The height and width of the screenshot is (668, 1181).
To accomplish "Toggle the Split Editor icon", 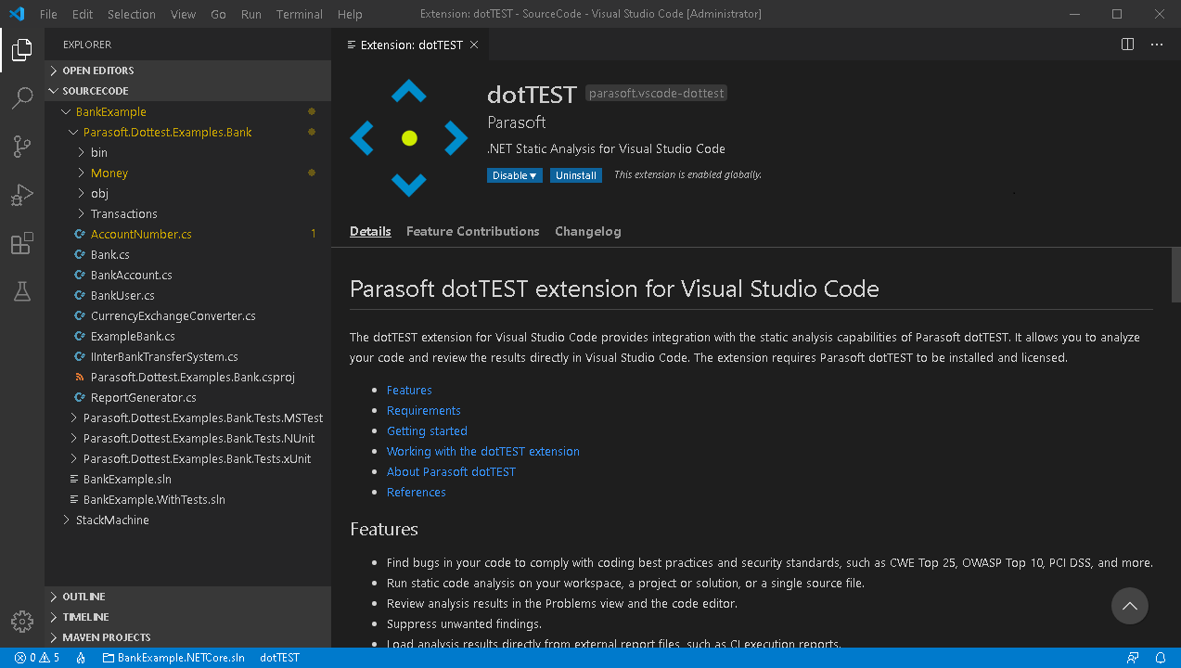I will (x=1126, y=44).
